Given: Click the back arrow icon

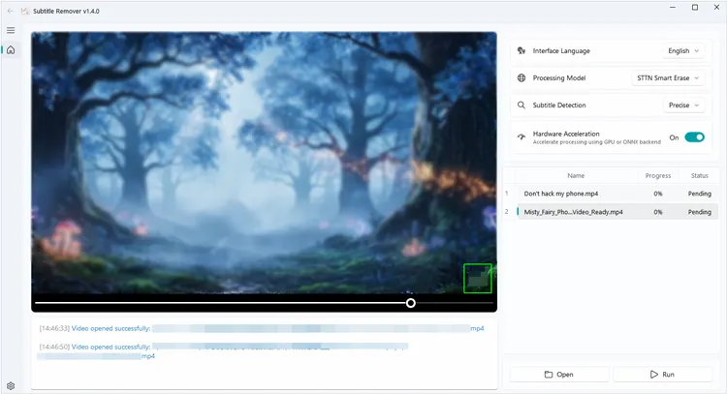Looking at the screenshot, I should (x=11, y=11).
